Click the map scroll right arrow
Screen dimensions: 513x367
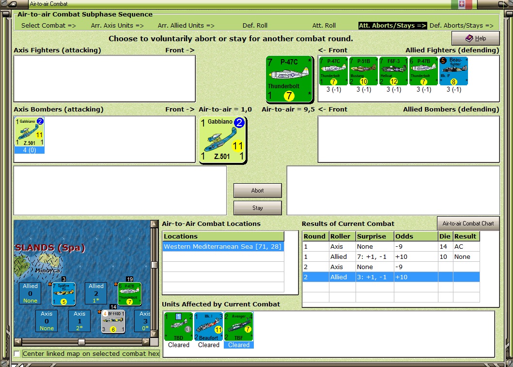click(146, 342)
